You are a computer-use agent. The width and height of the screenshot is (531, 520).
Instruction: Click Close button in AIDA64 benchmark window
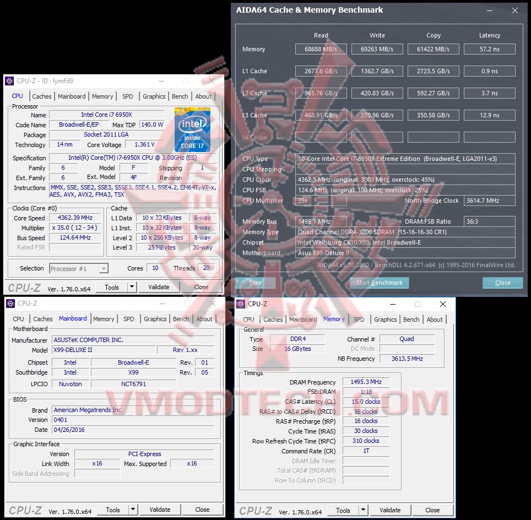point(502,283)
